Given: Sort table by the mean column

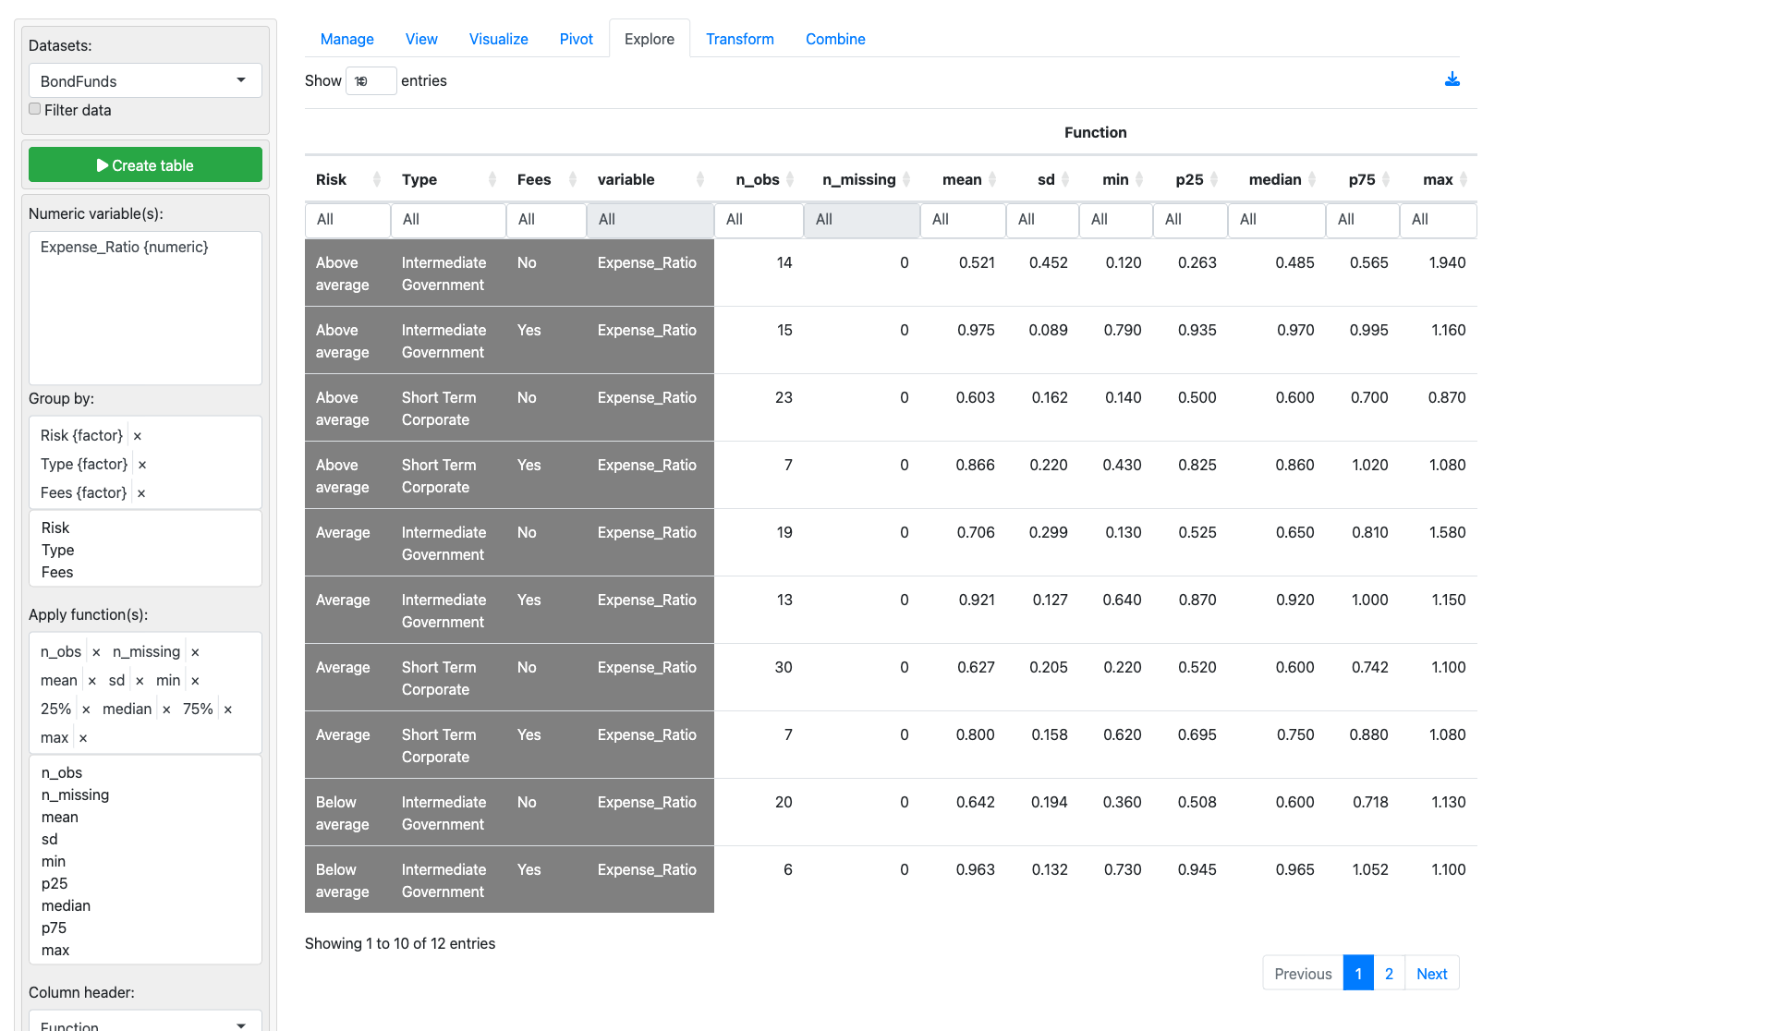Looking at the screenshot, I should click(x=963, y=179).
